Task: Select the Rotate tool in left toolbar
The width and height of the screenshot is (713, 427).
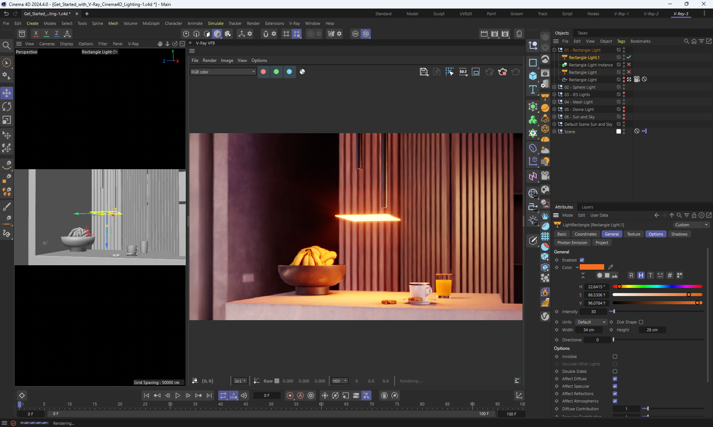Action: (x=7, y=107)
